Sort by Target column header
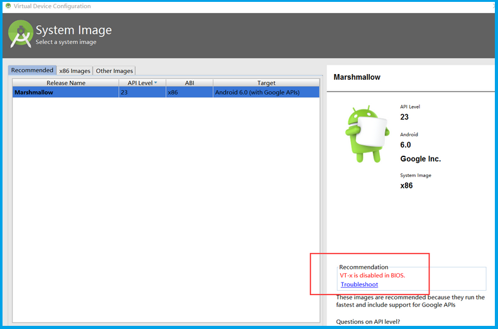The image size is (498, 329). (x=266, y=83)
